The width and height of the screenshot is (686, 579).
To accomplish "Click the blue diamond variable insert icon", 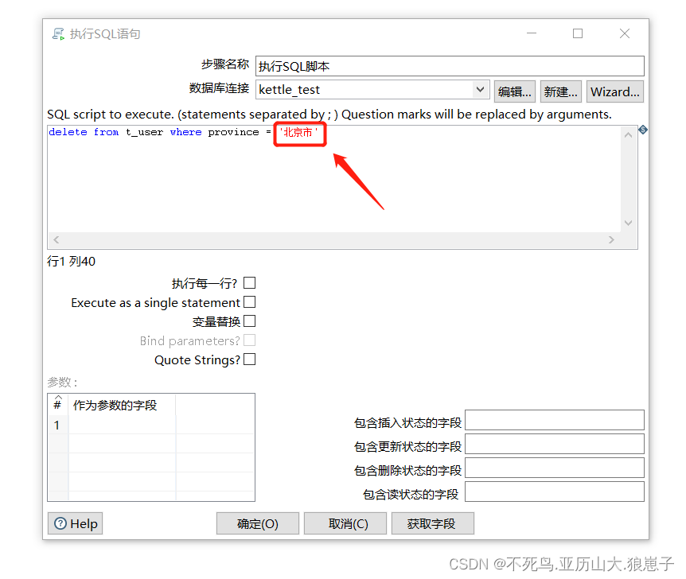I will click(642, 128).
